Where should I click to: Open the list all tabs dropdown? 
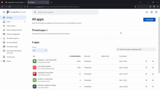pos(140,2)
